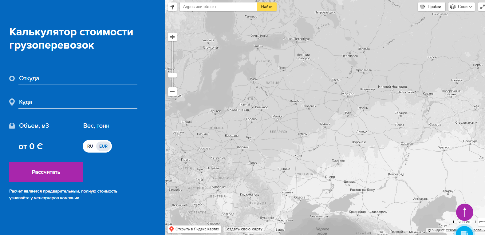The width and height of the screenshot is (485, 235).
Task: Click the package icon beside volume field
Action: click(12, 126)
